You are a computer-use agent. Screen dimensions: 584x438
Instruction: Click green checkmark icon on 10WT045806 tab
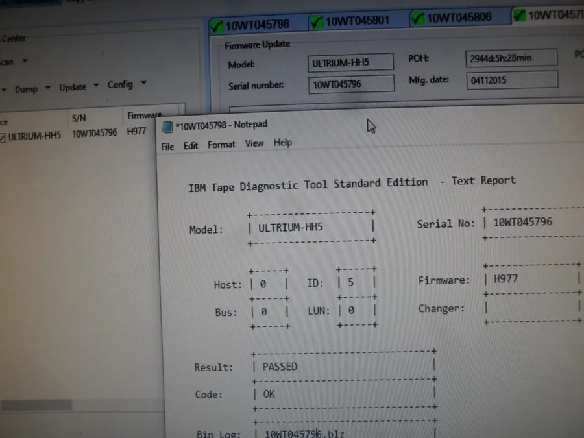point(418,18)
